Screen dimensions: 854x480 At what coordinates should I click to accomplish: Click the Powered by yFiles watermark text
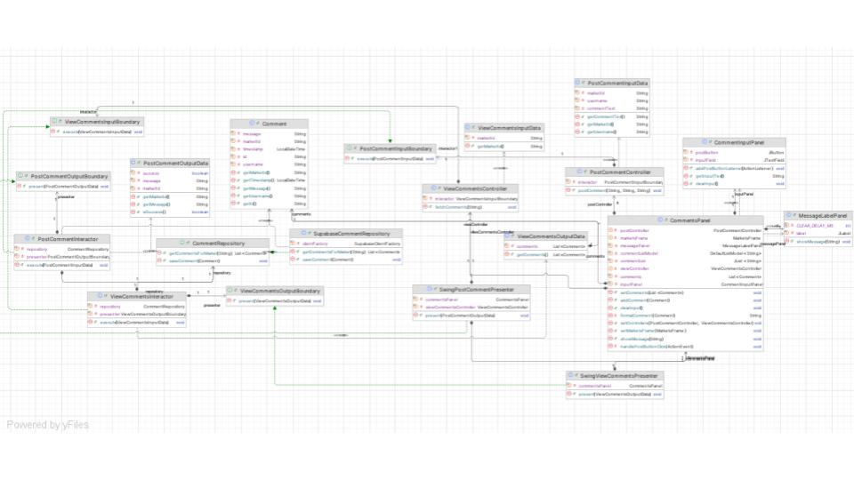click(x=48, y=425)
